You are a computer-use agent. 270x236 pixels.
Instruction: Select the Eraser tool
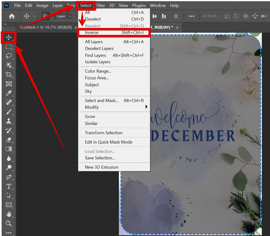[9, 140]
